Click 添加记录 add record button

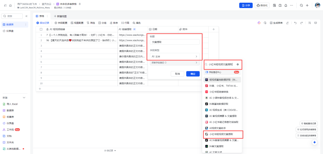[x=43, y=23]
